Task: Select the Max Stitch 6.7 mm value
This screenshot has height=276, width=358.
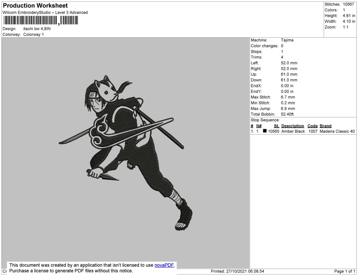Action: (x=288, y=97)
